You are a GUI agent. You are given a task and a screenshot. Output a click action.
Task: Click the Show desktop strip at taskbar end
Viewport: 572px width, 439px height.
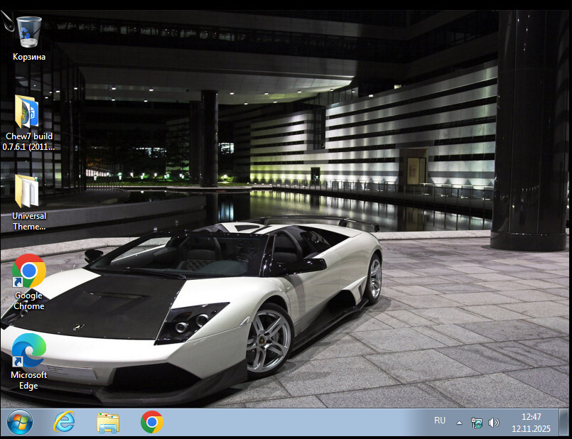coord(567,423)
